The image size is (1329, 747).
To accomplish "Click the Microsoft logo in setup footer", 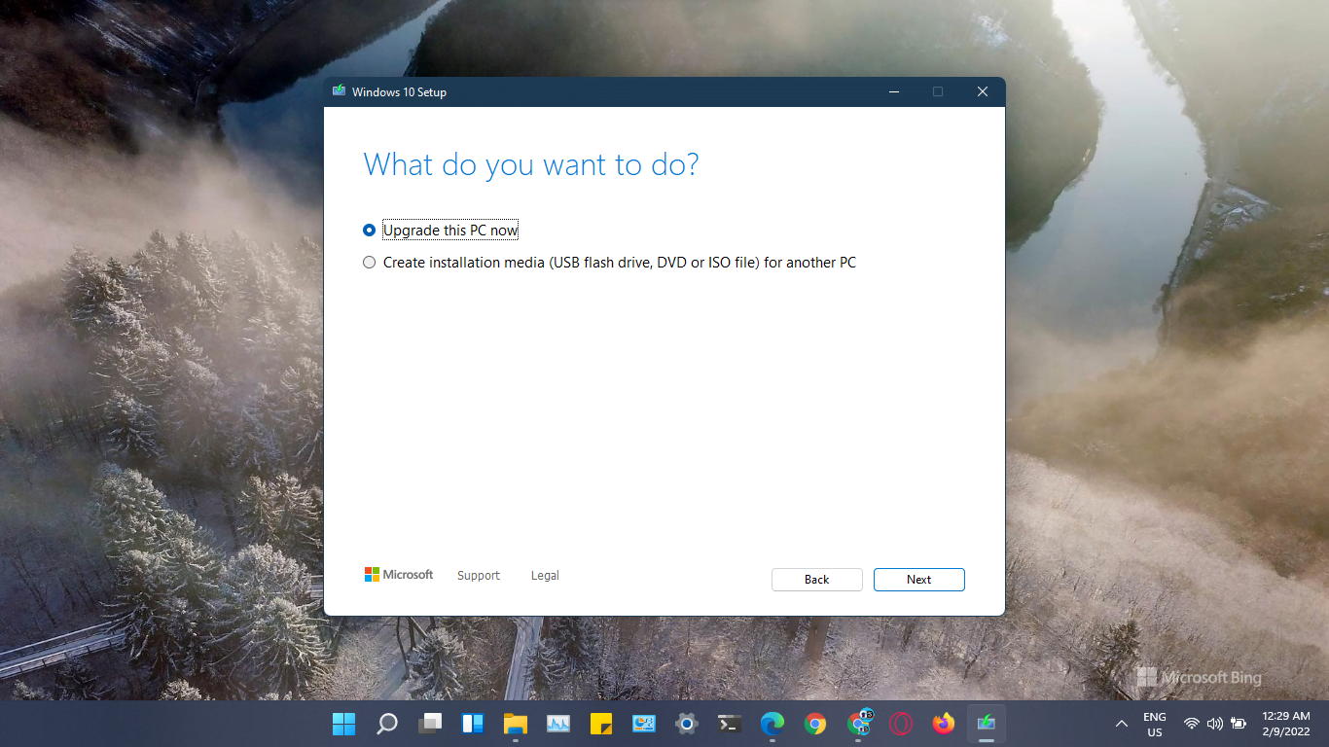I will point(399,575).
